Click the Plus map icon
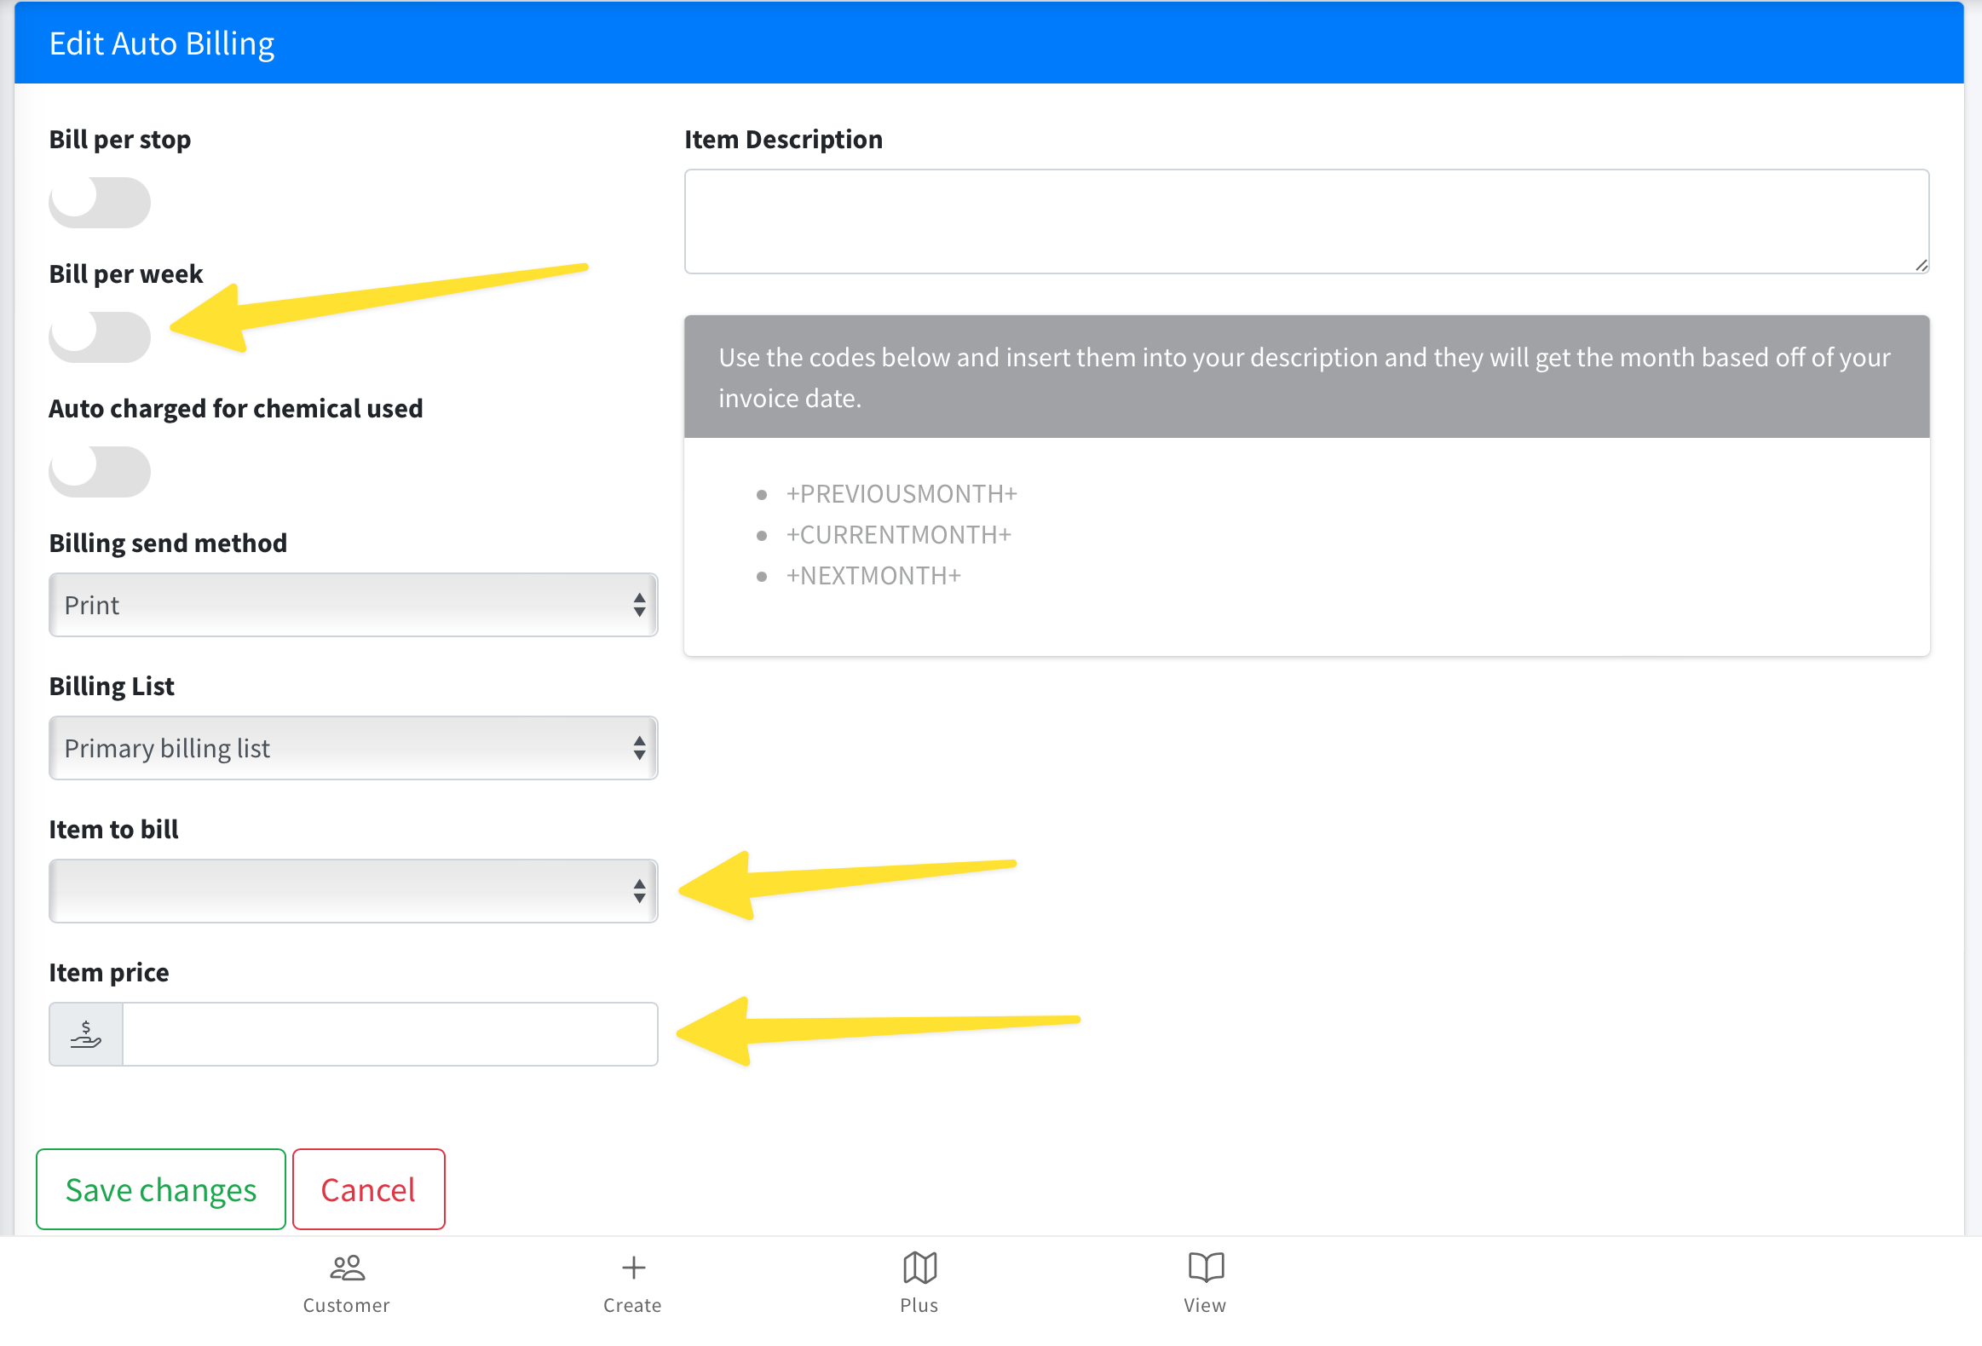Viewport: 1982px width, 1346px height. point(919,1268)
